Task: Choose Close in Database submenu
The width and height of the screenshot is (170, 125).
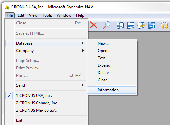Action: click(x=111, y=80)
